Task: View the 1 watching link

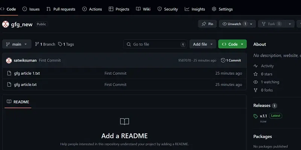Action: (266, 82)
